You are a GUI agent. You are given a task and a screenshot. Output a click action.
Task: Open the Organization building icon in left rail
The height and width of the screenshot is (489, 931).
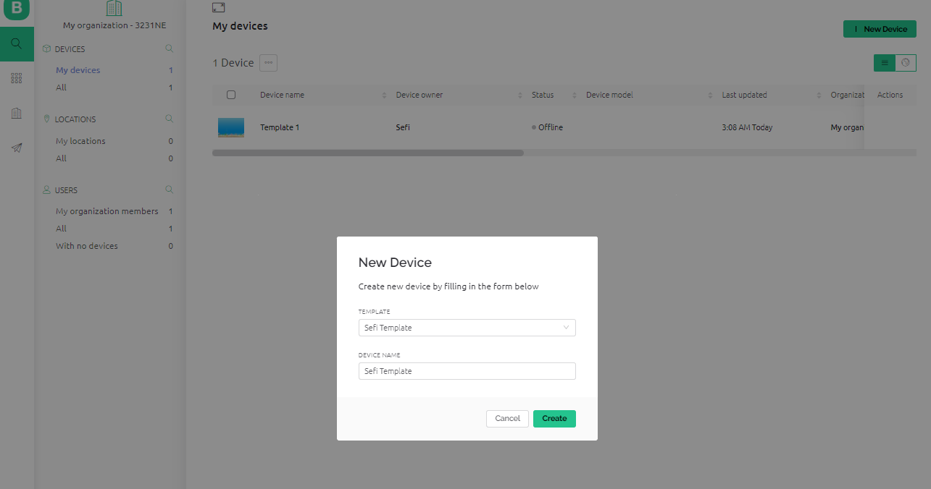click(x=17, y=113)
